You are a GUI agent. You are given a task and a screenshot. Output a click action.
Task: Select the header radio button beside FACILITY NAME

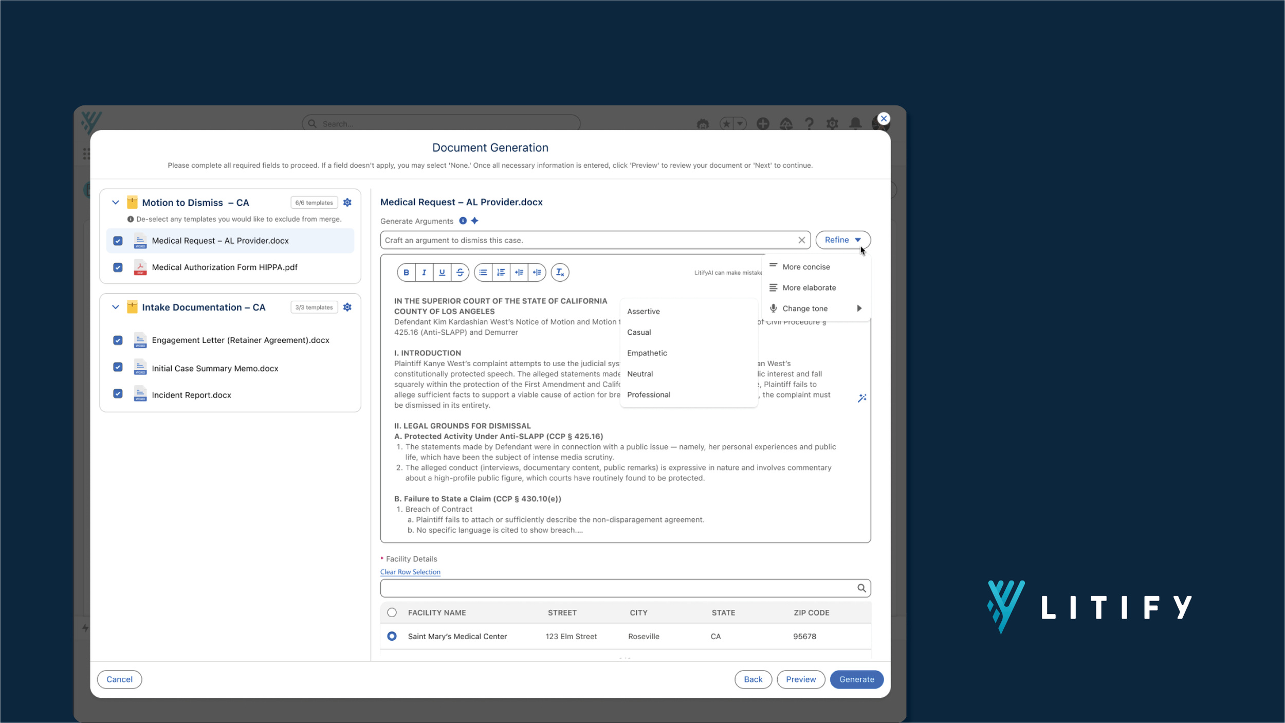[392, 612]
